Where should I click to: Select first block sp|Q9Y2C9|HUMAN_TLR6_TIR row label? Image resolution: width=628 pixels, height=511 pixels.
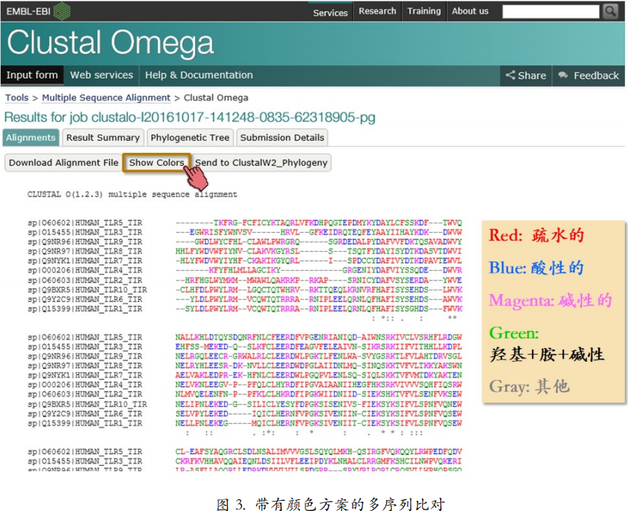(85, 299)
